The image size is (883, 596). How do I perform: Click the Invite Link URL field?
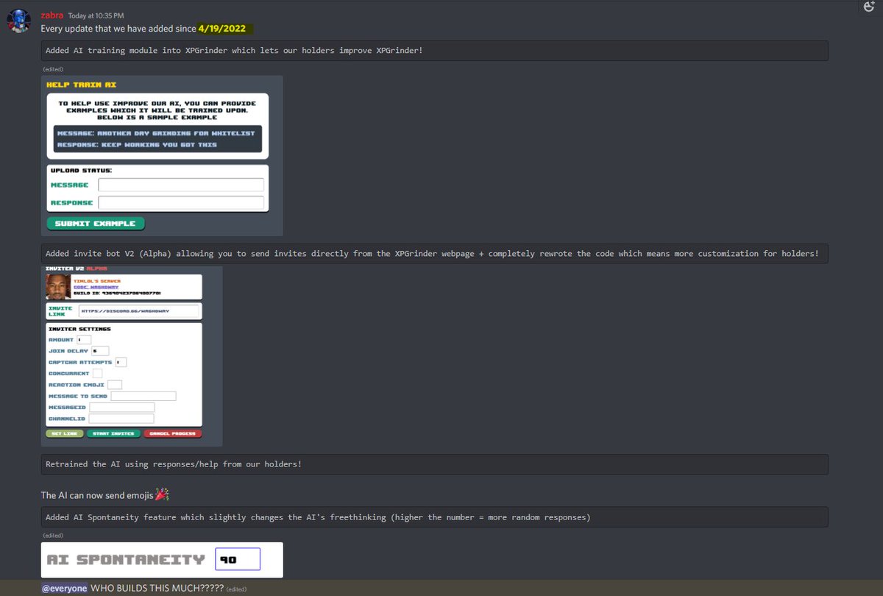coord(138,311)
